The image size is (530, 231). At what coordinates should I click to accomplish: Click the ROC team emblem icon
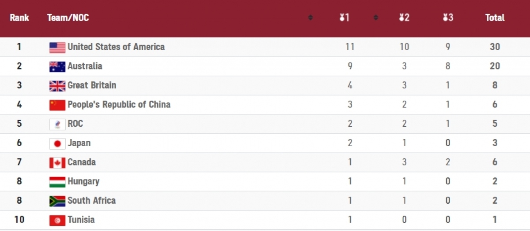point(57,124)
